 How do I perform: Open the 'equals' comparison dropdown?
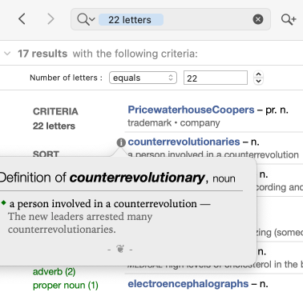pyautogui.click(x=143, y=78)
